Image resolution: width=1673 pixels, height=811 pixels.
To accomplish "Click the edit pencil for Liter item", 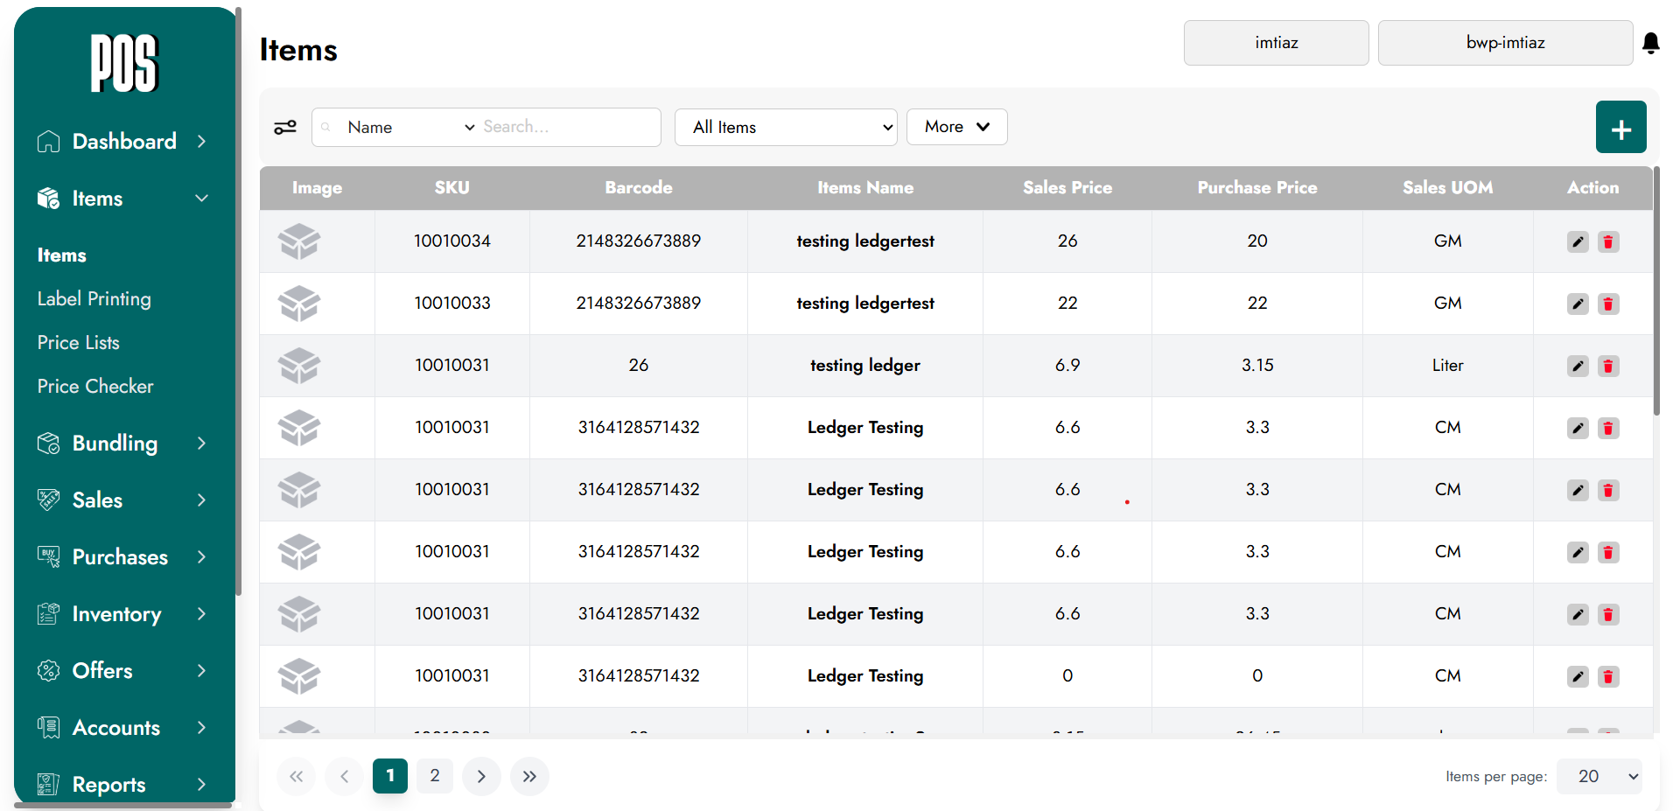I will (x=1578, y=367).
